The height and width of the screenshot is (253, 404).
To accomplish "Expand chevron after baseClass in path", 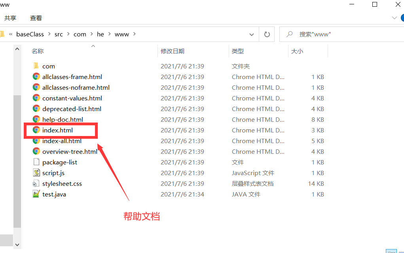I will pyautogui.click(x=49, y=34).
